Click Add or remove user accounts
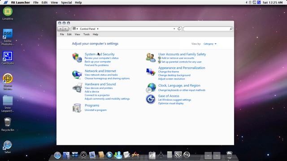Image resolution: width=287 pixels, height=161 pixels. pos(178,58)
